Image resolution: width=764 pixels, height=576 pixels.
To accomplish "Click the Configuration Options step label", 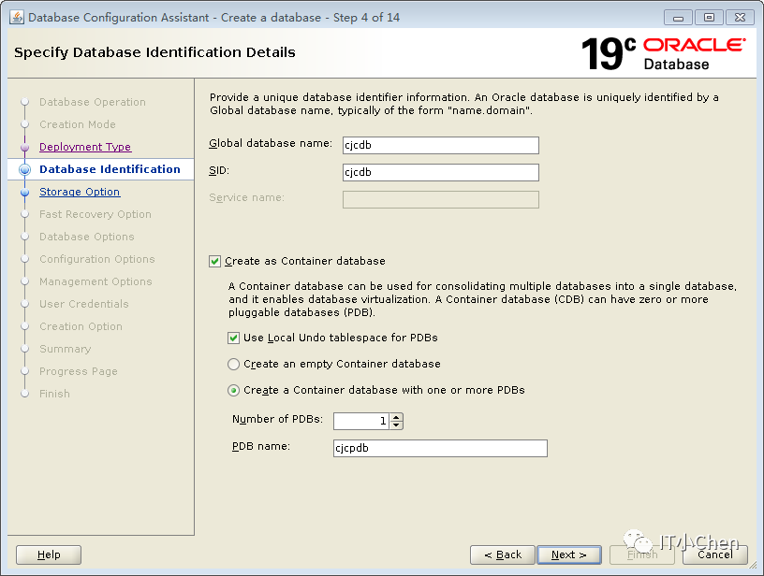I will [x=97, y=259].
